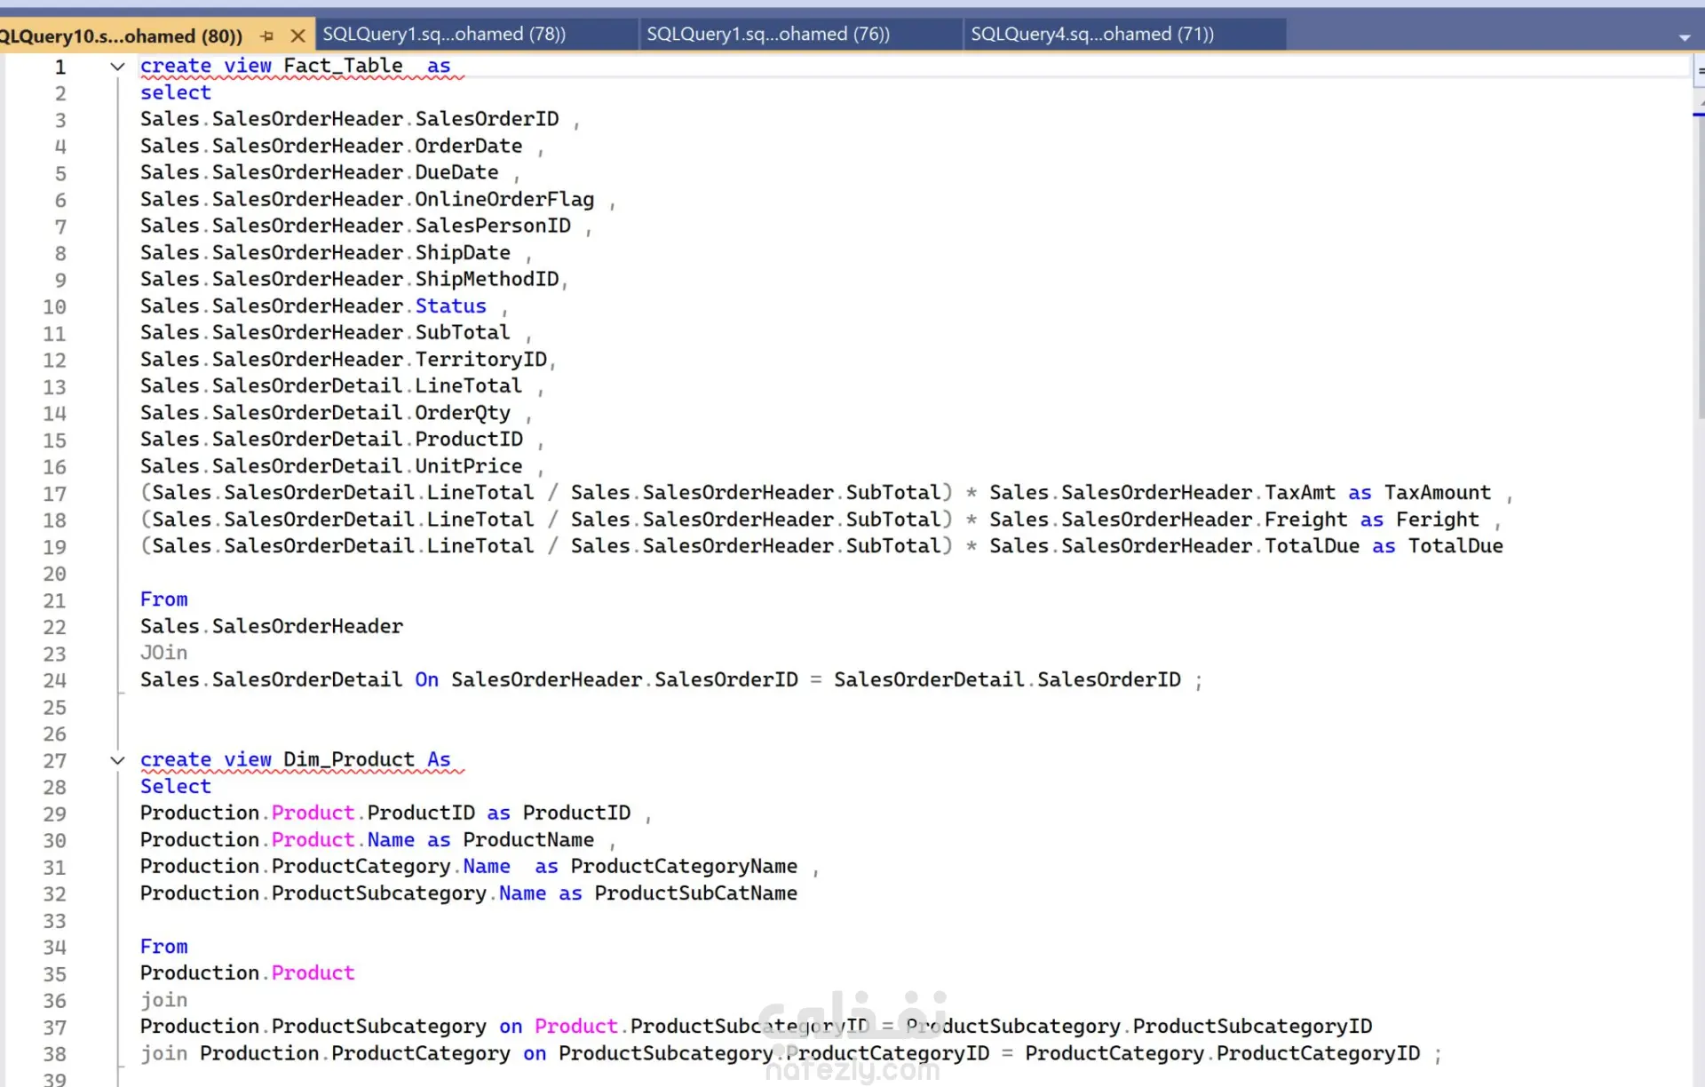Collapse the Dim_Product view code block
The width and height of the screenshot is (1705, 1087).
coord(117,760)
